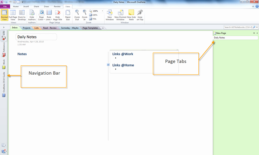
Task: Select the Daily Notes page tab
Action: click(x=236, y=38)
